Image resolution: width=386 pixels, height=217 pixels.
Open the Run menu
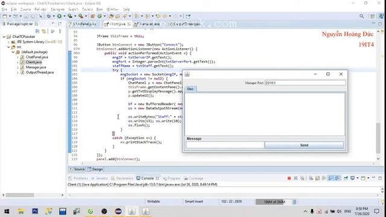pyautogui.click(x=100, y=10)
